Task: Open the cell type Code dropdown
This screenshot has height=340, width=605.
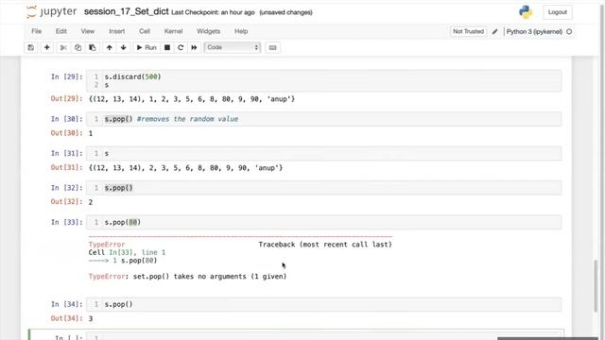Action: (x=233, y=47)
